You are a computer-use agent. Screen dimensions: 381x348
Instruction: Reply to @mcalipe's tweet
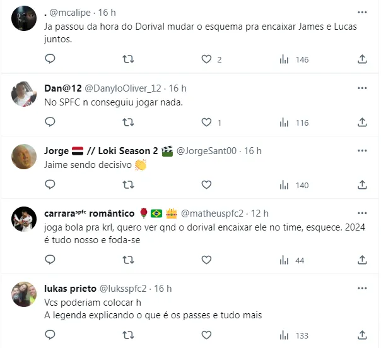click(50, 59)
